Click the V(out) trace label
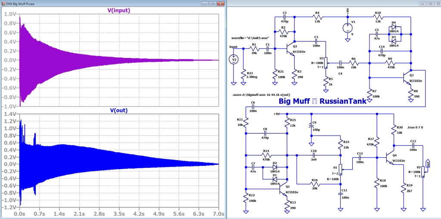This screenshot has height=219, width=441. coord(119,110)
